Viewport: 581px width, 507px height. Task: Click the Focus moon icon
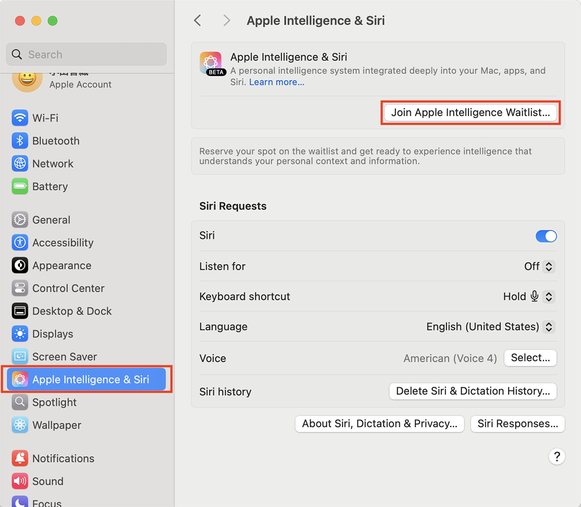pos(20,502)
